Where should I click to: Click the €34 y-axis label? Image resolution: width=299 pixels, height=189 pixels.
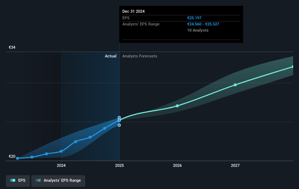click(x=12, y=47)
